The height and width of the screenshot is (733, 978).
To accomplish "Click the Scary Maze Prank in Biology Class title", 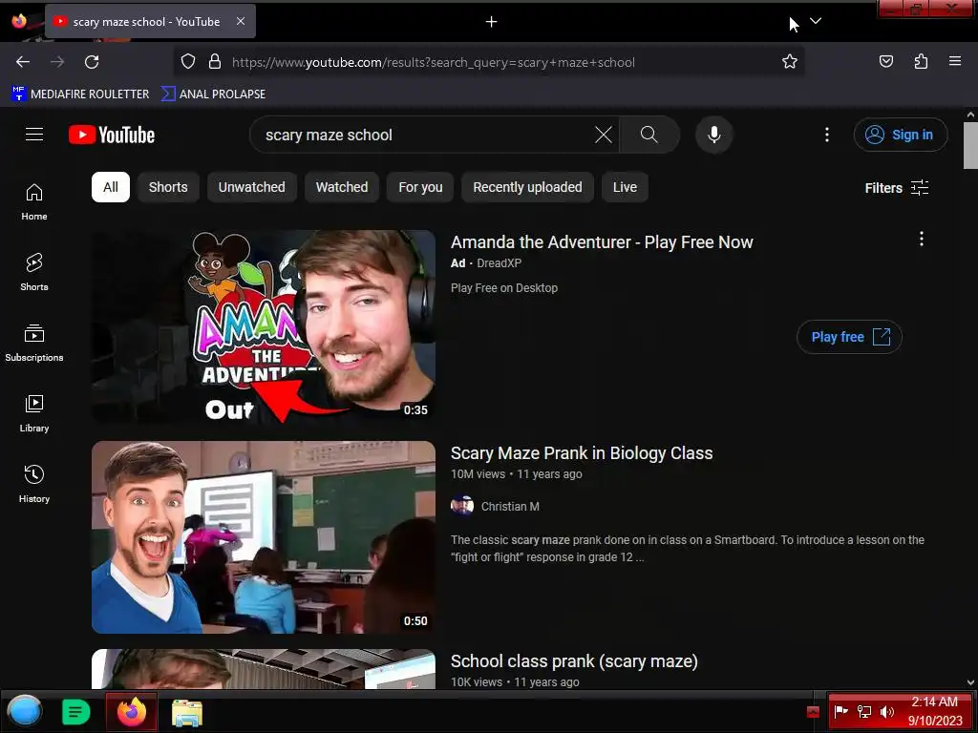I will click(582, 453).
